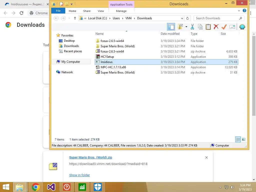Open Downloads under Favorites

[71, 46]
